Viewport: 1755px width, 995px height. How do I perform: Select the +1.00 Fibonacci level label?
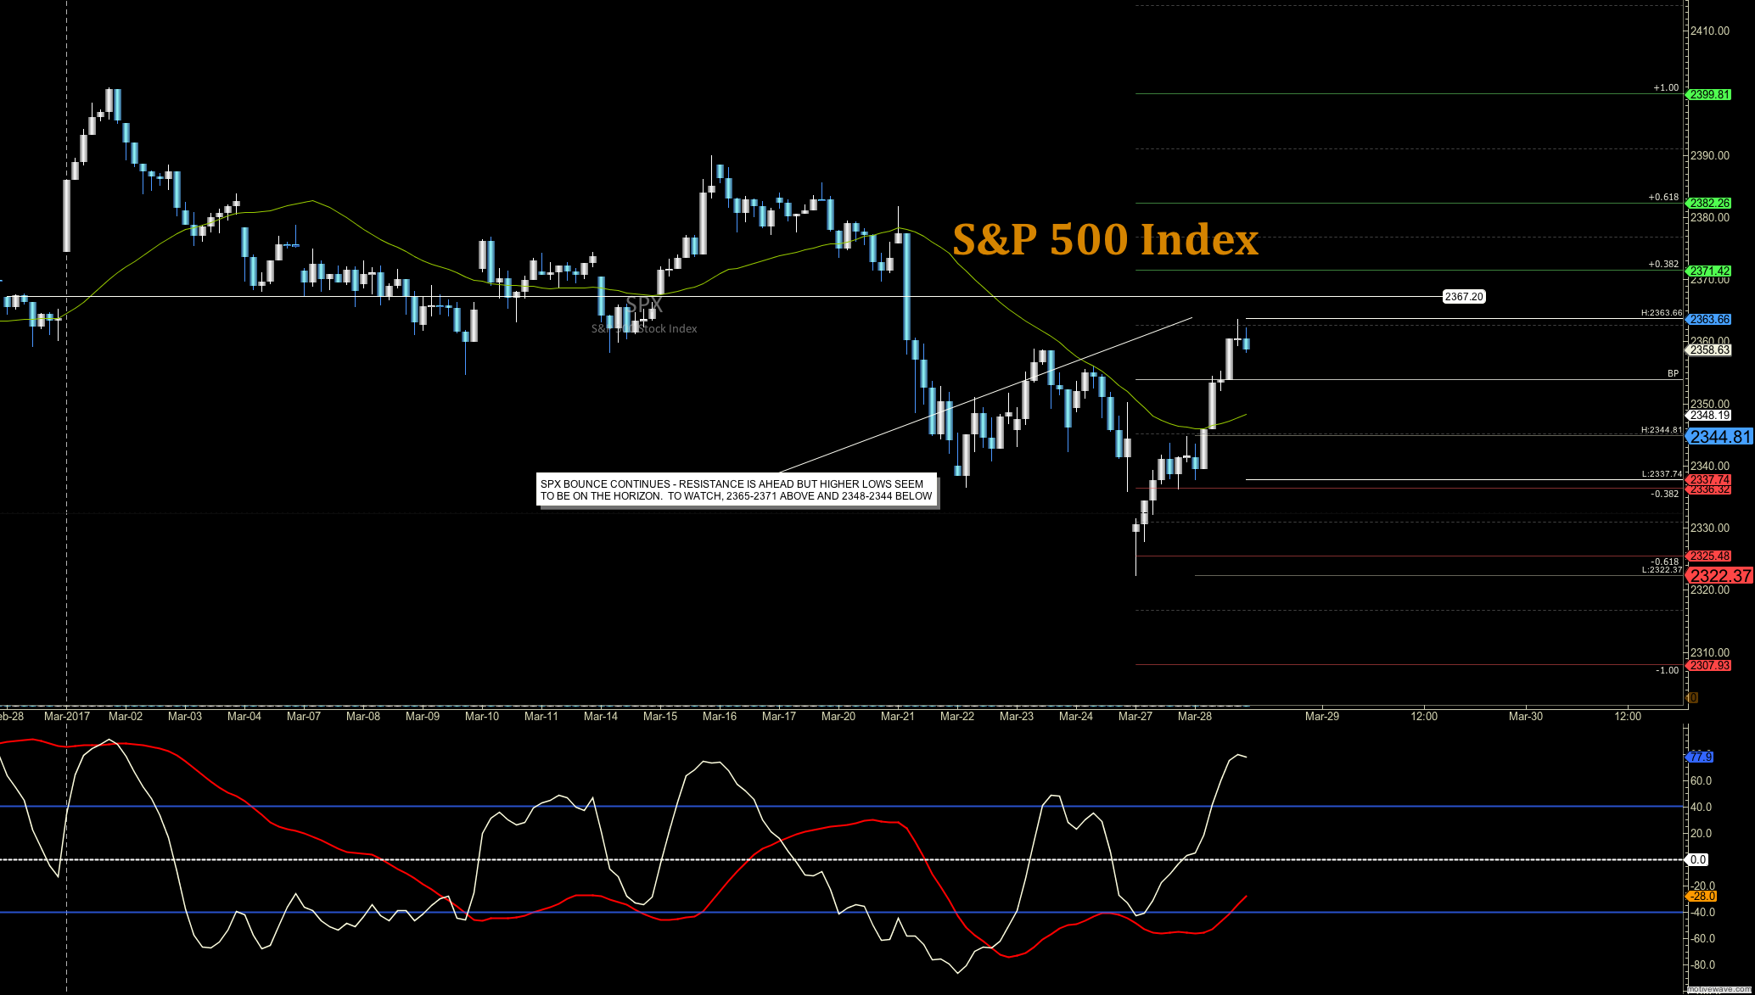point(1666,87)
